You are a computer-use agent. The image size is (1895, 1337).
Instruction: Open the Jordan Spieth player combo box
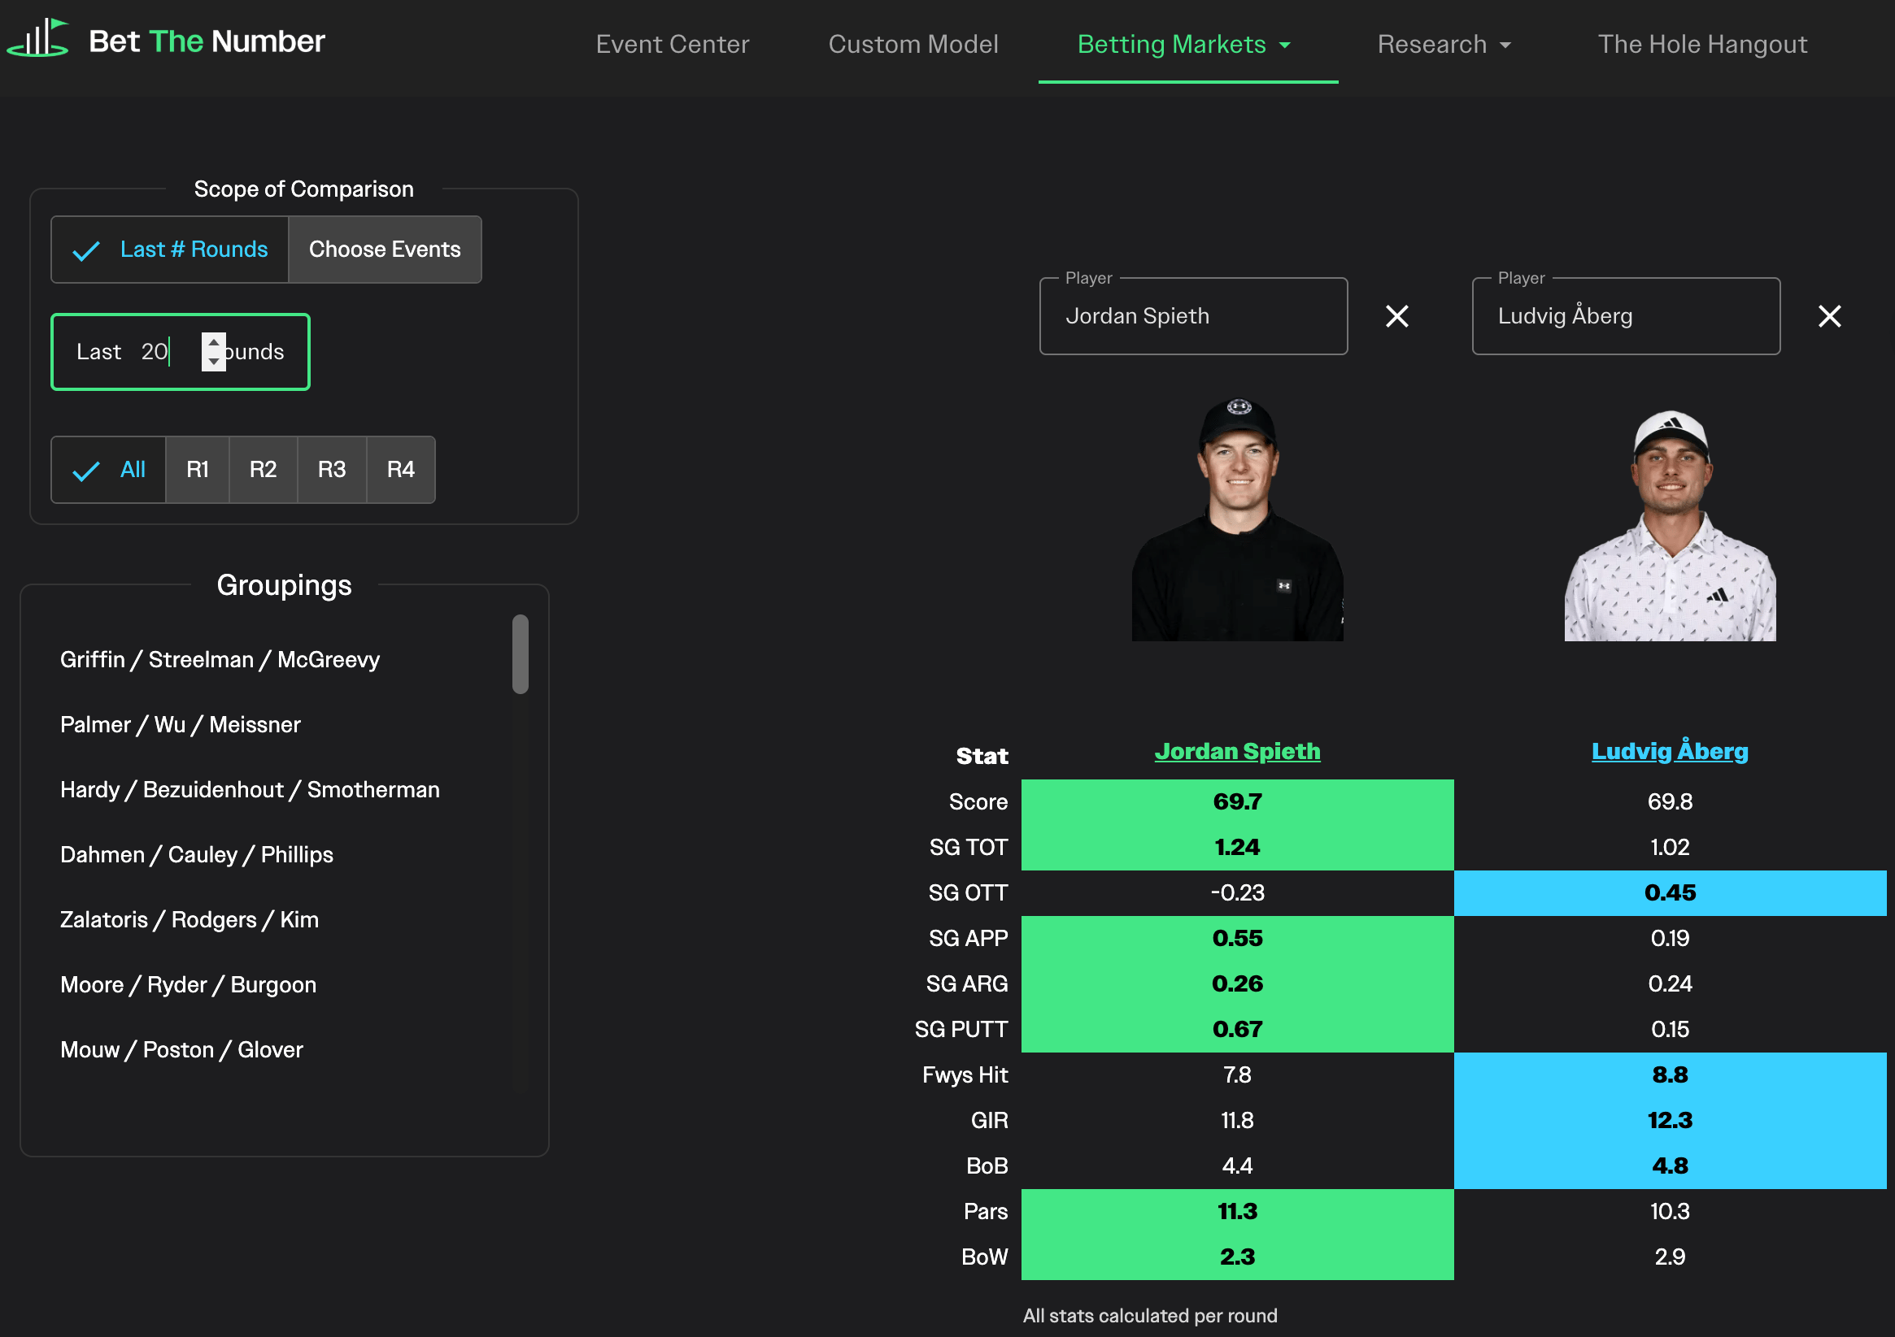click(1192, 316)
